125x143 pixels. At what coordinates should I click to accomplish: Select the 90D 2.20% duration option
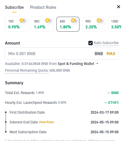[94, 24]
